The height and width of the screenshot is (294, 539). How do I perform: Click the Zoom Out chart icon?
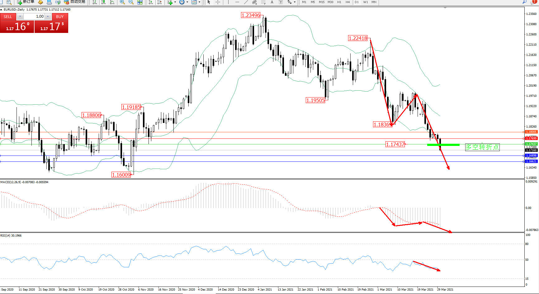(x=131, y=2)
